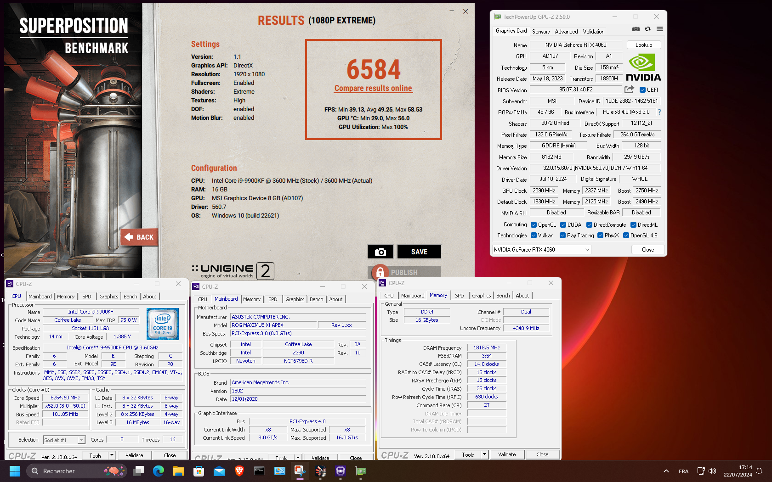Switch to CPU-Z via taskbar icon
772x482 pixels.
(x=340, y=471)
